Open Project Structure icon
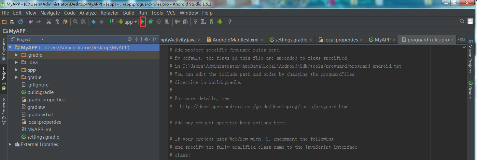This screenshot has height=160, width=477. tap(185, 22)
